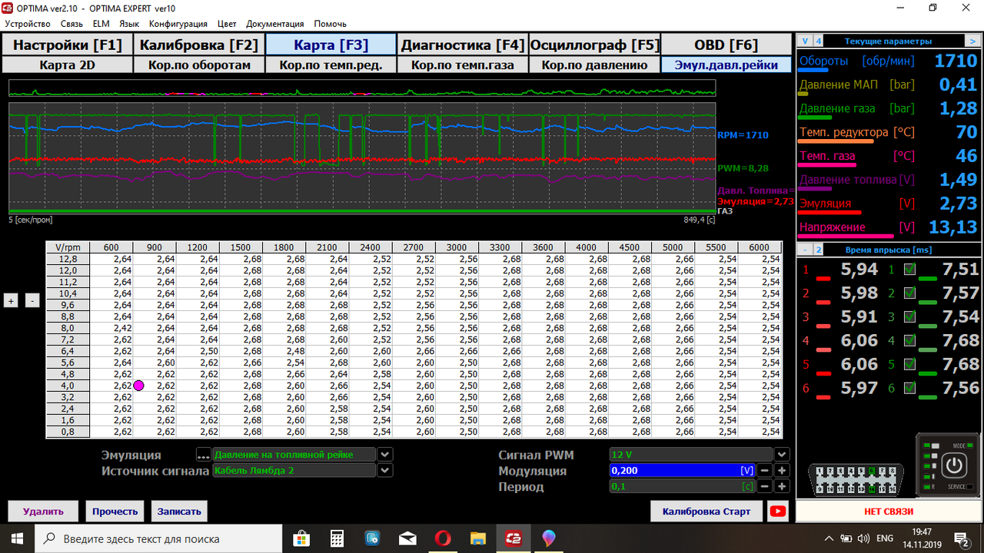
Task: Uncheck the injector 6 checkbox
Action: tap(909, 388)
